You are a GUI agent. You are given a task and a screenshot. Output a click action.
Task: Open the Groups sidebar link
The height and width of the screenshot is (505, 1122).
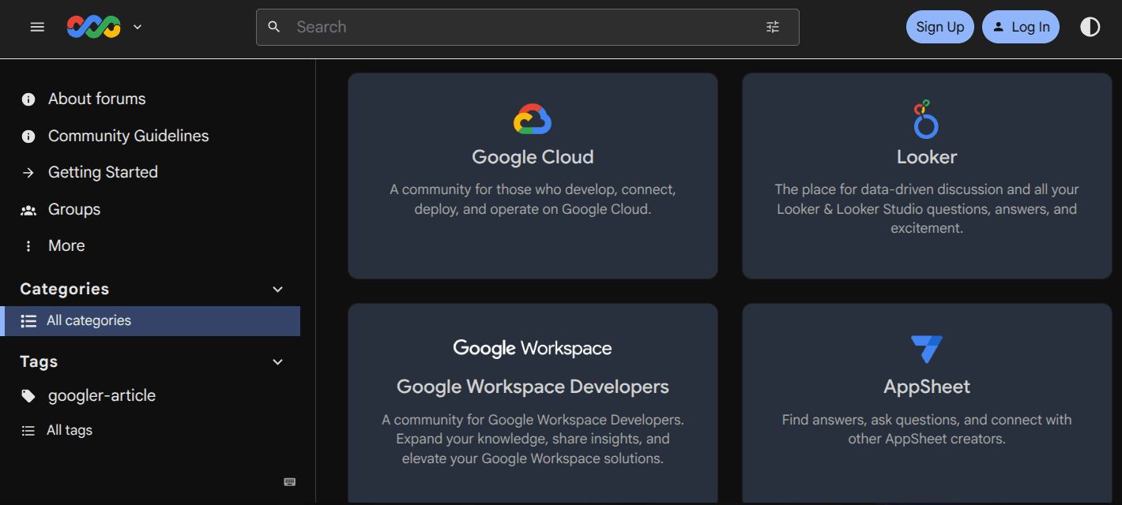pos(74,210)
